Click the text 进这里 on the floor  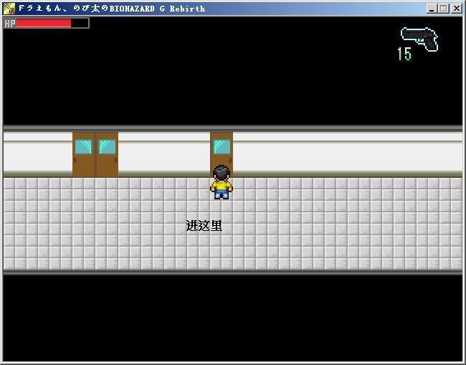204,226
